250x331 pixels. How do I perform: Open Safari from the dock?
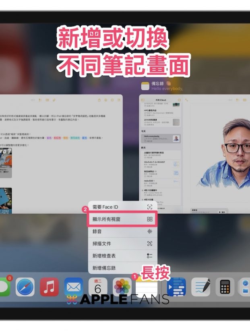tap(25, 287)
